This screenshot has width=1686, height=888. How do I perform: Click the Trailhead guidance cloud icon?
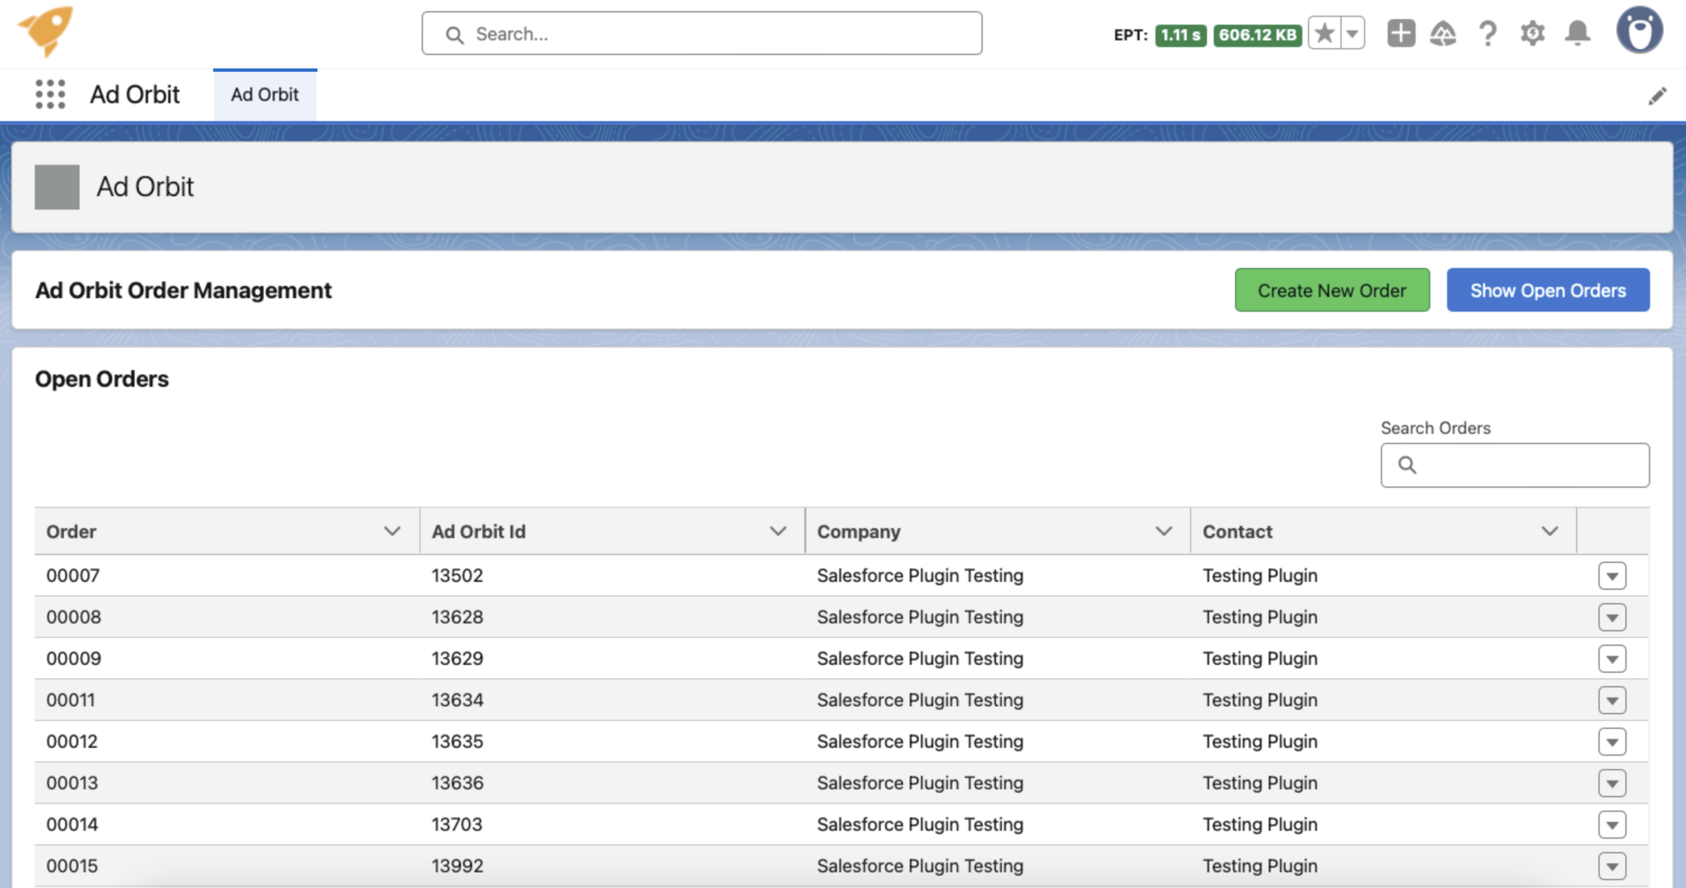[1443, 33]
